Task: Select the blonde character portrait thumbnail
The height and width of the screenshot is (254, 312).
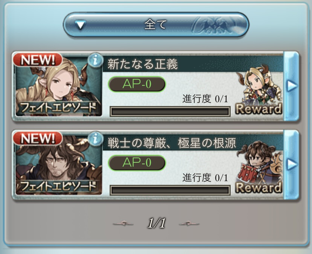Action: (x=59, y=86)
